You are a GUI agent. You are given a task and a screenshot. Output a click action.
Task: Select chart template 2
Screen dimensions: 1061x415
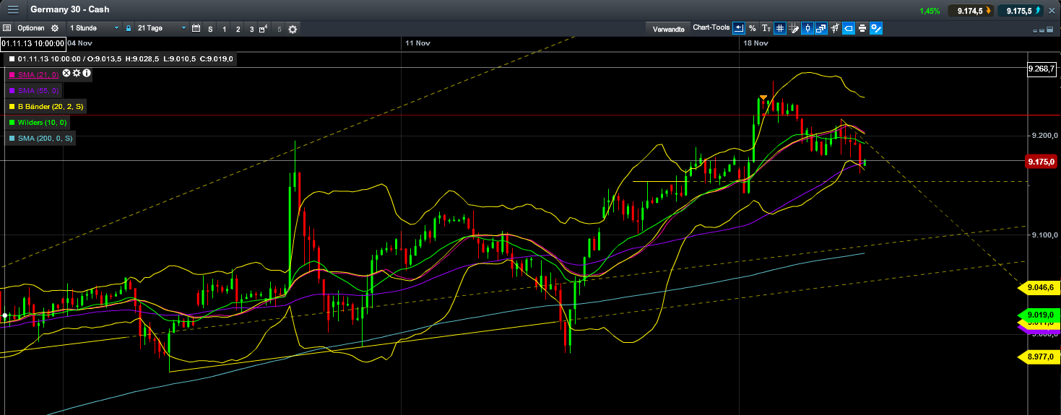238,30
